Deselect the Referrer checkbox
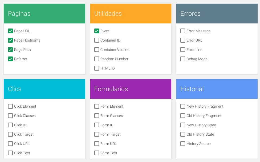 10,59
